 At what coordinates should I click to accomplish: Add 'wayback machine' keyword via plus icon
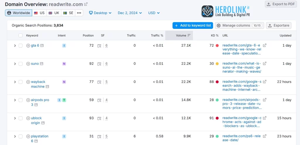pos(28,82)
